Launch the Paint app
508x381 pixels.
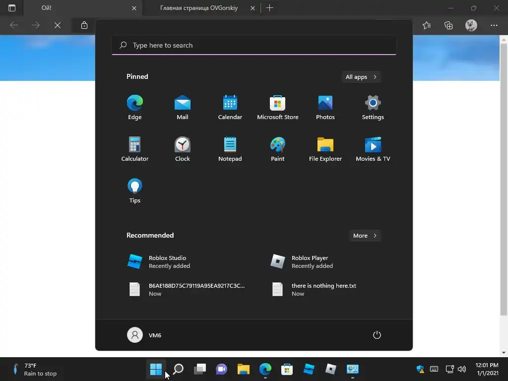click(x=278, y=149)
